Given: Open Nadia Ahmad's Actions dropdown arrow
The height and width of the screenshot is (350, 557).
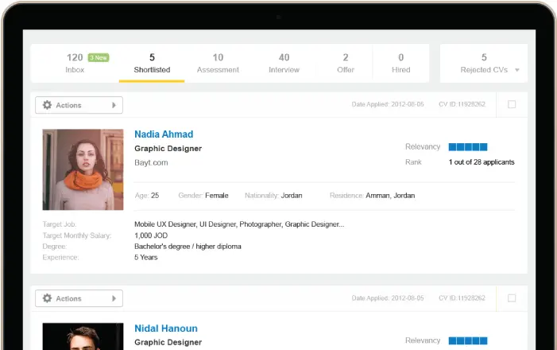Looking at the screenshot, I should pos(114,105).
